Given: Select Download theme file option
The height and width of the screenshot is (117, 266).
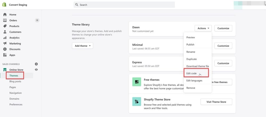Looking at the screenshot, I should pyautogui.click(x=198, y=66).
